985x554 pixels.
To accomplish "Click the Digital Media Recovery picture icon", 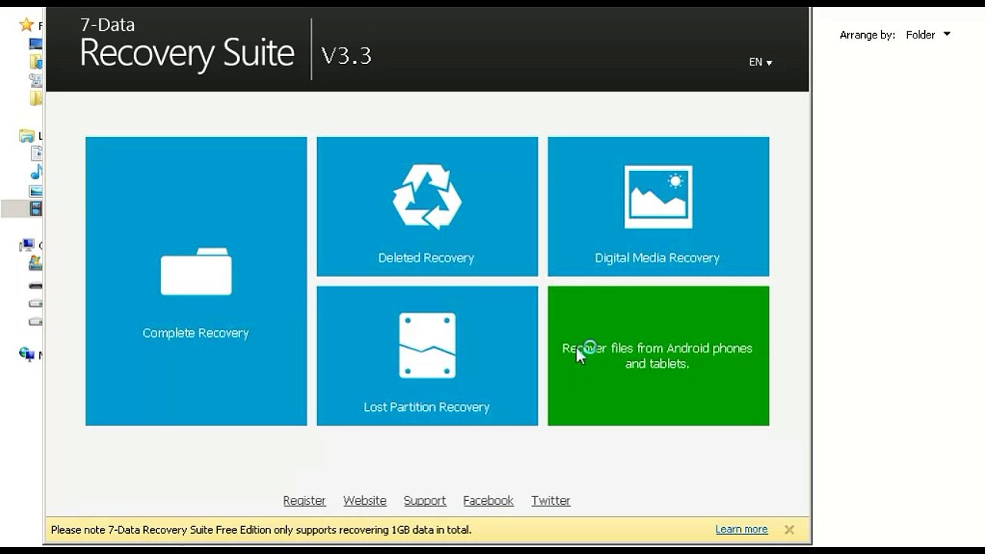I will pos(658,197).
